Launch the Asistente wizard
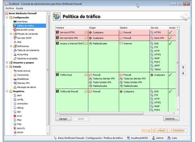Image resolution: width=195 pixels, height=142 pixels. (171, 119)
